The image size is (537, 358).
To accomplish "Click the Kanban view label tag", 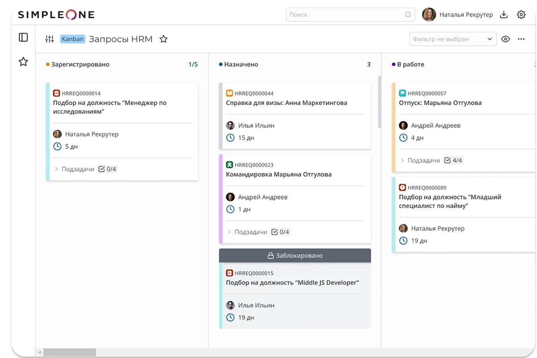I will (72, 39).
